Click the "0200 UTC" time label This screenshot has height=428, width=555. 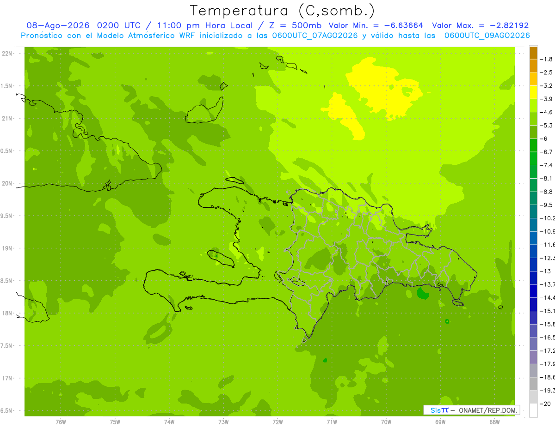tap(118, 25)
